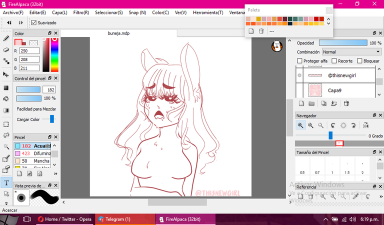This screenshot has height=225, width=384.
Task: Expand more Referencia panel options
Action: (381, 196)
